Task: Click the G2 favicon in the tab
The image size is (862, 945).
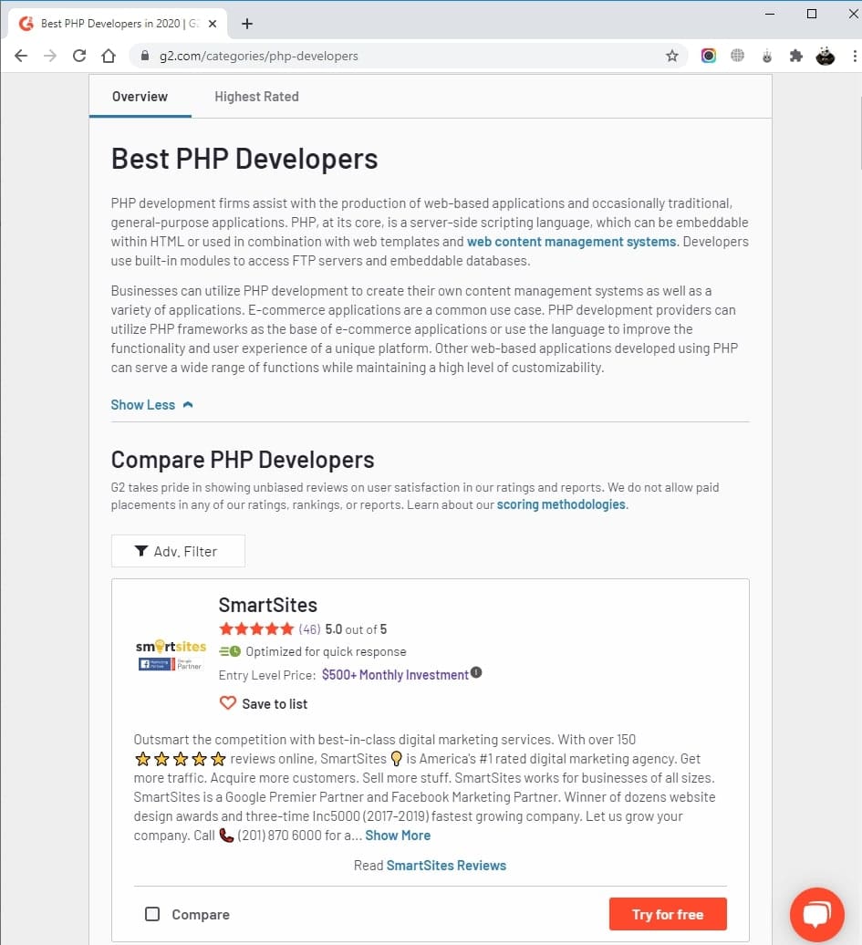Action: [26, 24]
